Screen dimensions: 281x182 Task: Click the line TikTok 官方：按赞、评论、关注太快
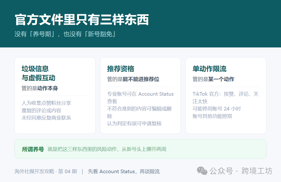point(226,97)
